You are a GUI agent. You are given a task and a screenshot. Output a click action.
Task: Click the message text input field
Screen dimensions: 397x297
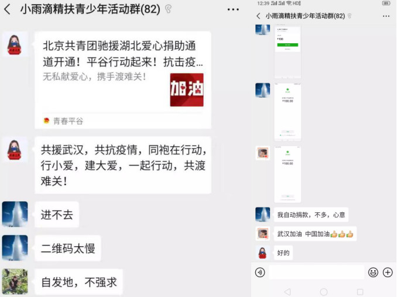point(316,272)
